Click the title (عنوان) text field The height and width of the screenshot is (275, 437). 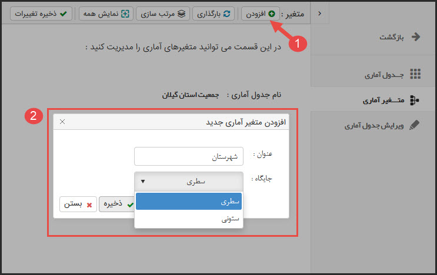[x=188, y=157]
